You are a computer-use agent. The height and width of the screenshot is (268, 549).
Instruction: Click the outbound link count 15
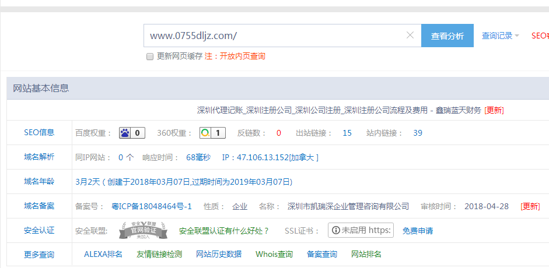[347, 133]
